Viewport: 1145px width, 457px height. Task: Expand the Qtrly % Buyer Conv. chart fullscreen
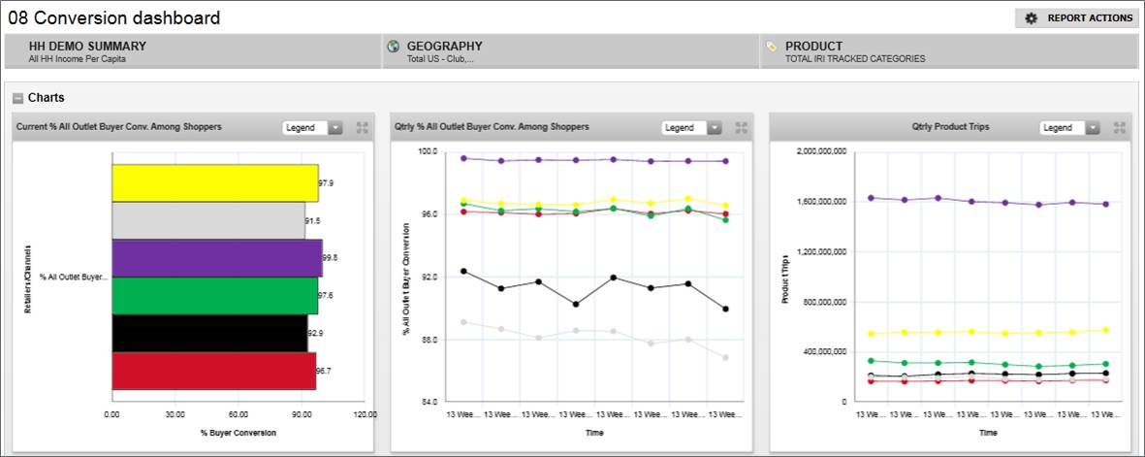741,127
